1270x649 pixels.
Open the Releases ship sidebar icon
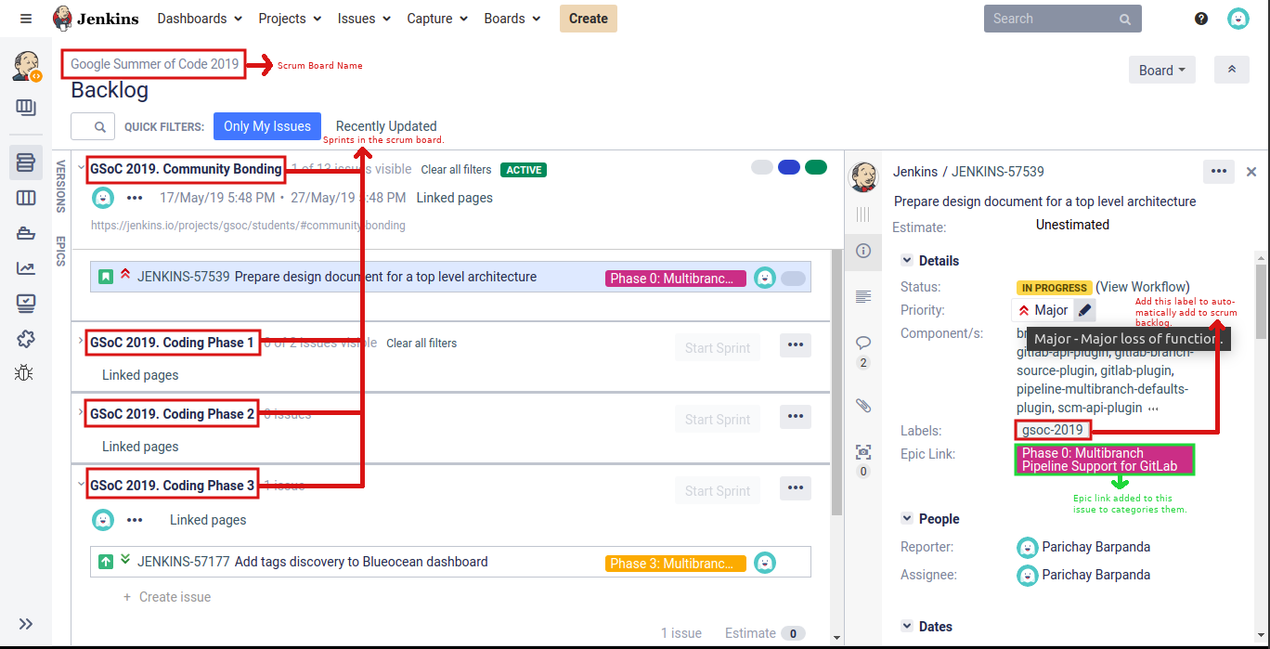click(x=26, y=233)
